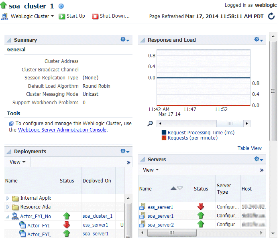Click the Internal Applications folder icon
Viewport: 279px width, 239px height.
point(15,198)
